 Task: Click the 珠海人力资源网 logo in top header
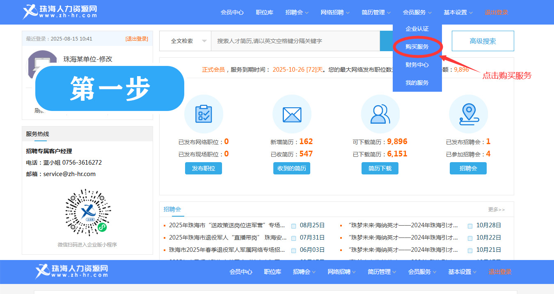(60, 12)
